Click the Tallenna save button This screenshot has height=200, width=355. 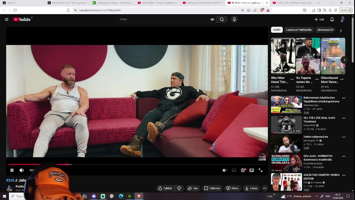pyautogui.click(x=212, y=188)
